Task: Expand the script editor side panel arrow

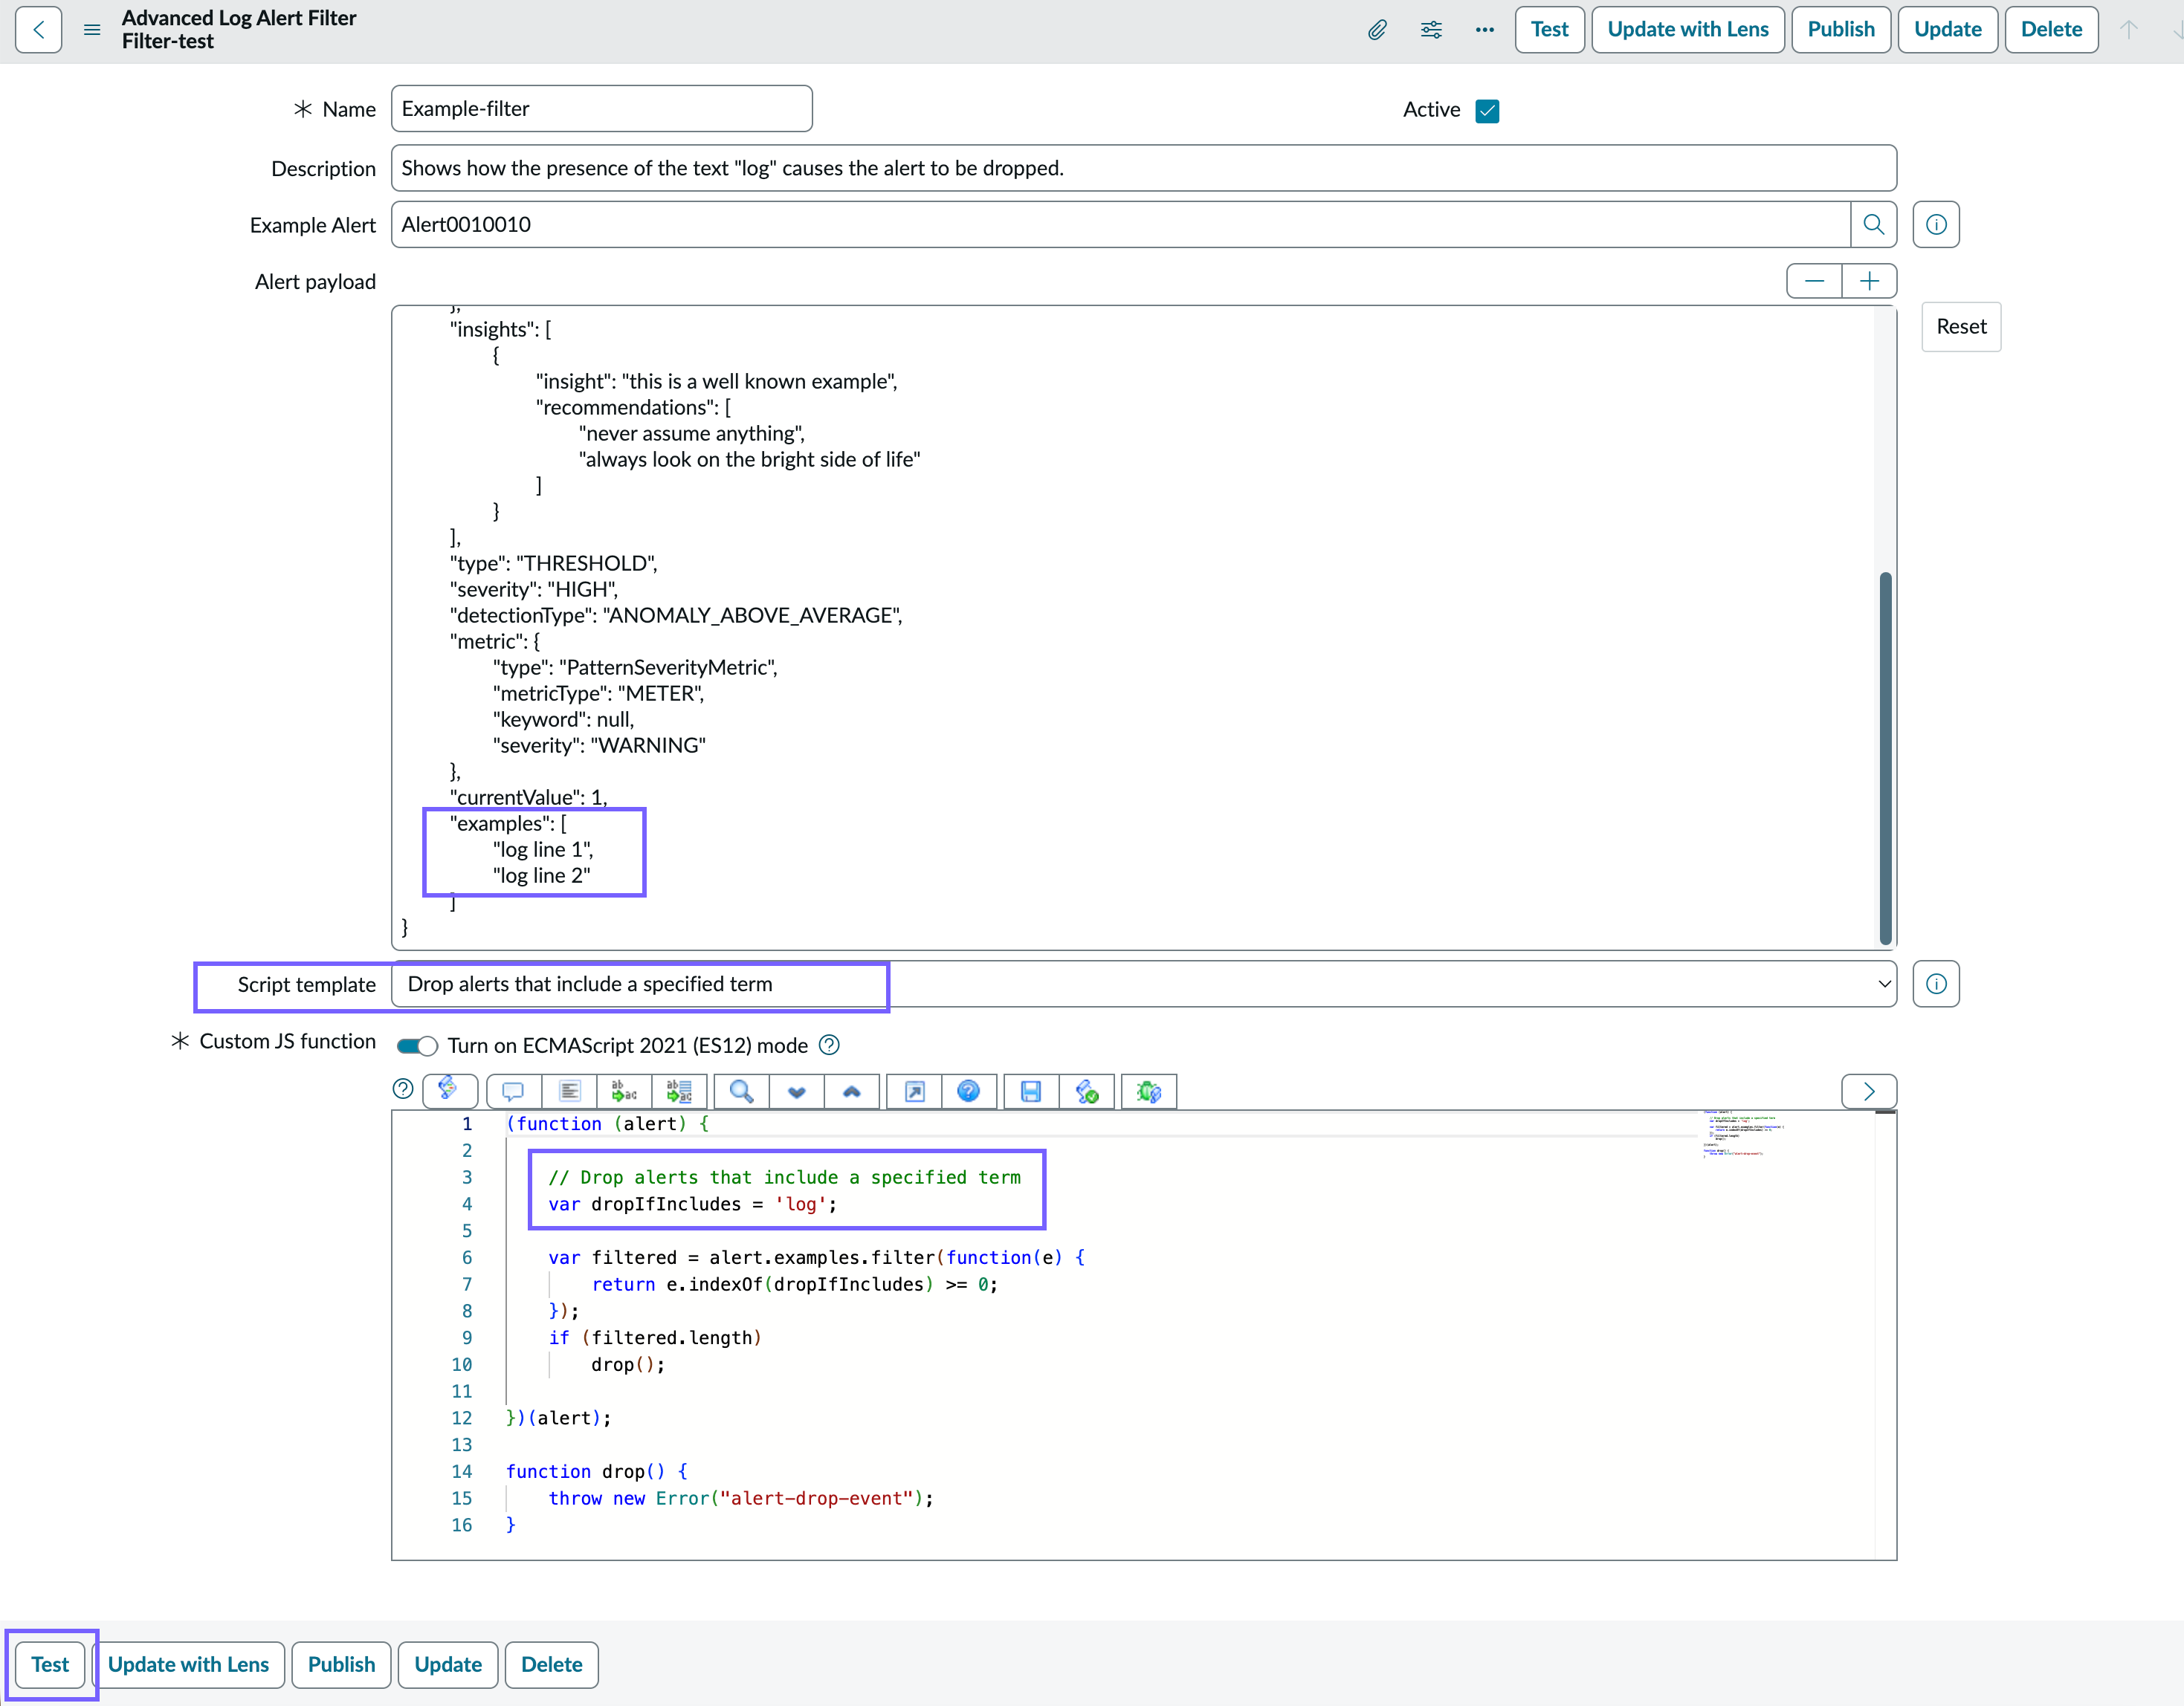Action: click(1869, 1092)
